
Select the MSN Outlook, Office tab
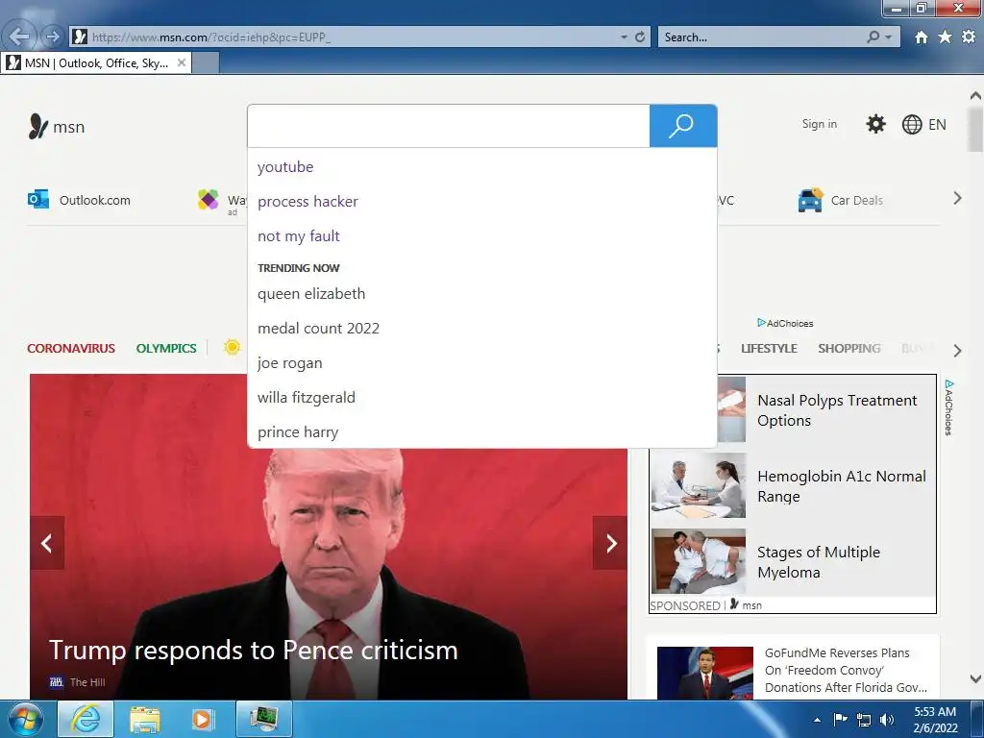tap(96, 62)
